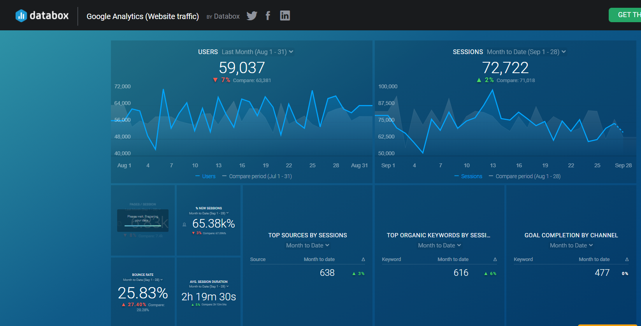Click Keyword column header in Goal Completion table

(x=523, y=259)
